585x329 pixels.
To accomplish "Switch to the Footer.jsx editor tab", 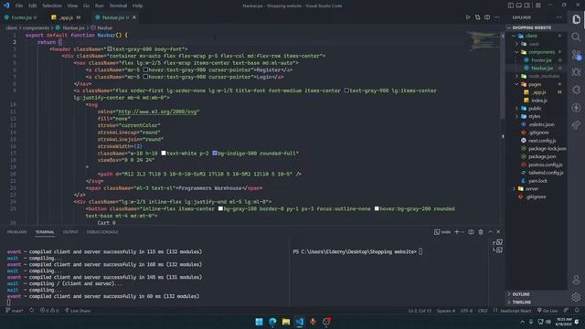I will tap(23, 17).
